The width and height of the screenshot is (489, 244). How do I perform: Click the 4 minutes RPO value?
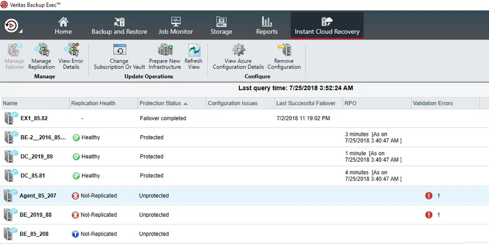374,175
